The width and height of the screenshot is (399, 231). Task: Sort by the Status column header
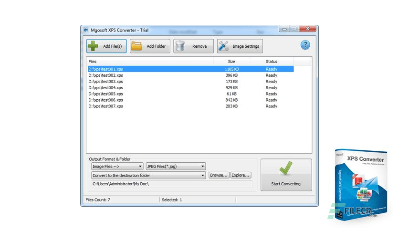coord(272,61)
